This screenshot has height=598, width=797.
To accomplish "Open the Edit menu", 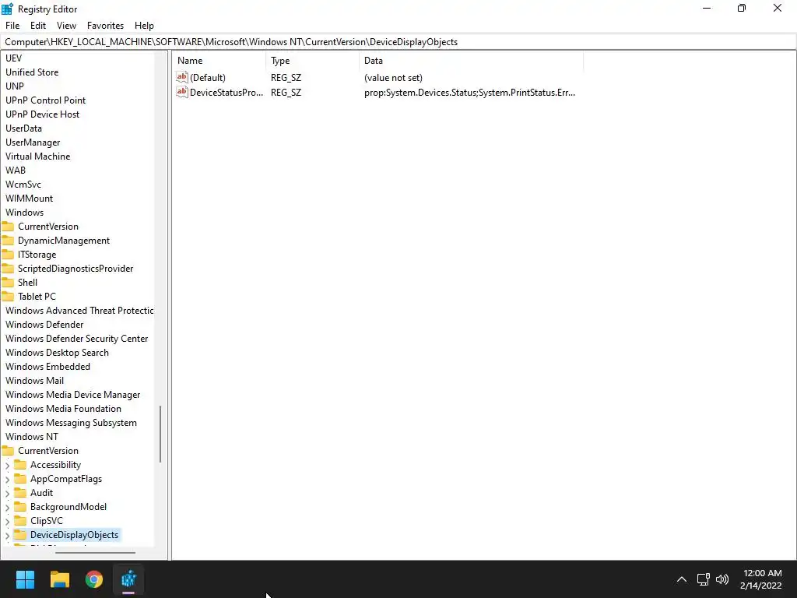I will [x=38, y=26].
